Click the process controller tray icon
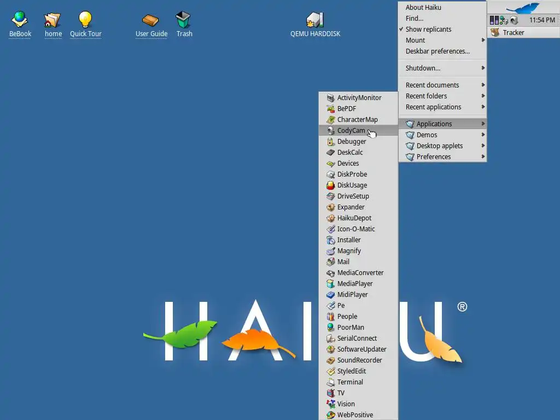 click(494, 20)
